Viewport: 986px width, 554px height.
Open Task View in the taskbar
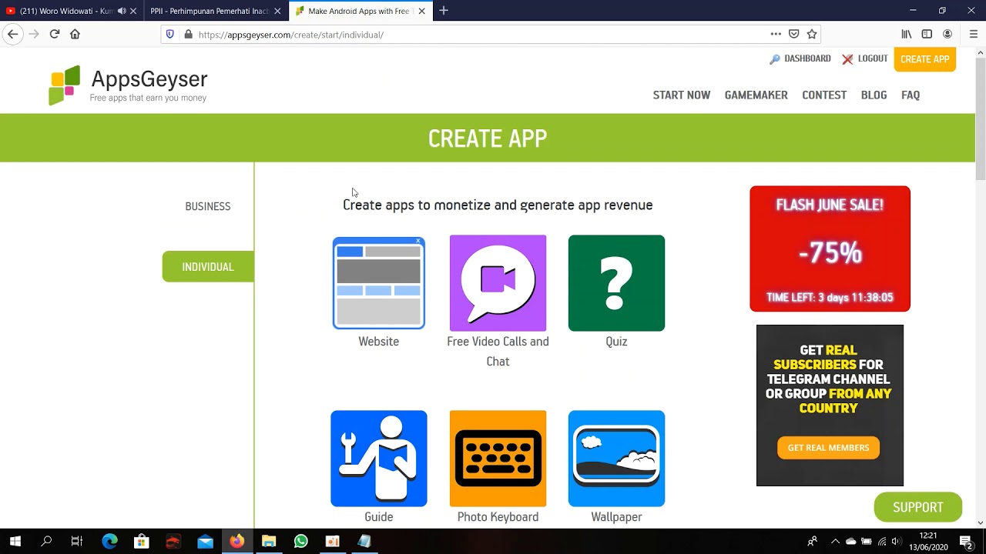coord(76,542)
